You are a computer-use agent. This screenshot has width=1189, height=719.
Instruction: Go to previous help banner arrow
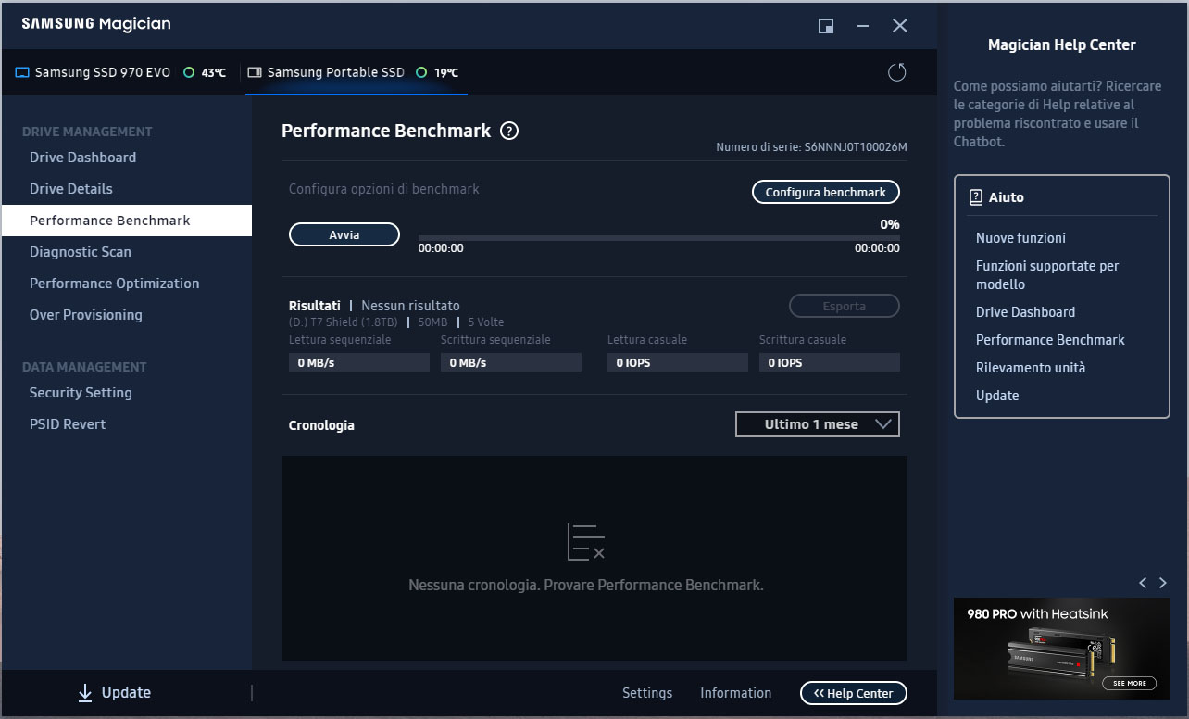[x=1143, y=583]
